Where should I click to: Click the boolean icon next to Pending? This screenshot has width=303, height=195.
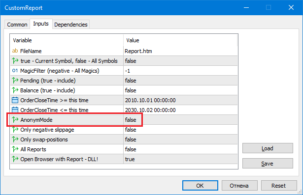[x=15, y=81]
